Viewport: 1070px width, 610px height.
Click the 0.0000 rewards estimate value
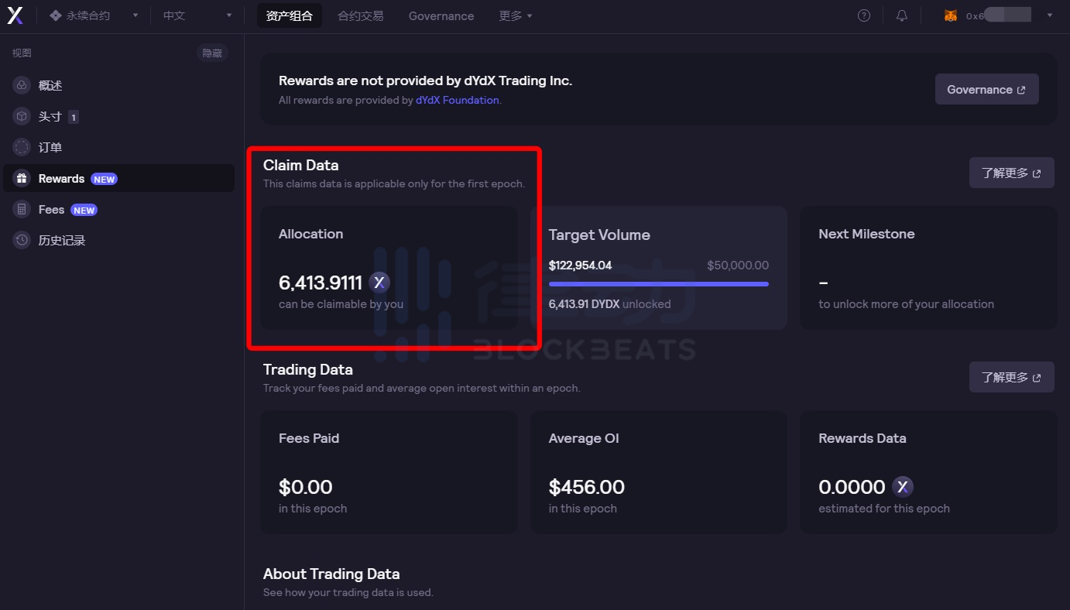click(x=852, y=487)
